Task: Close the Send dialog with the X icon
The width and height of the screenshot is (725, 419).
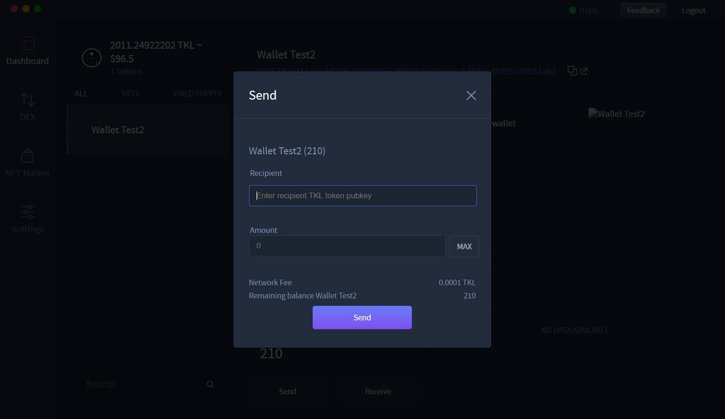Action: 471,95
